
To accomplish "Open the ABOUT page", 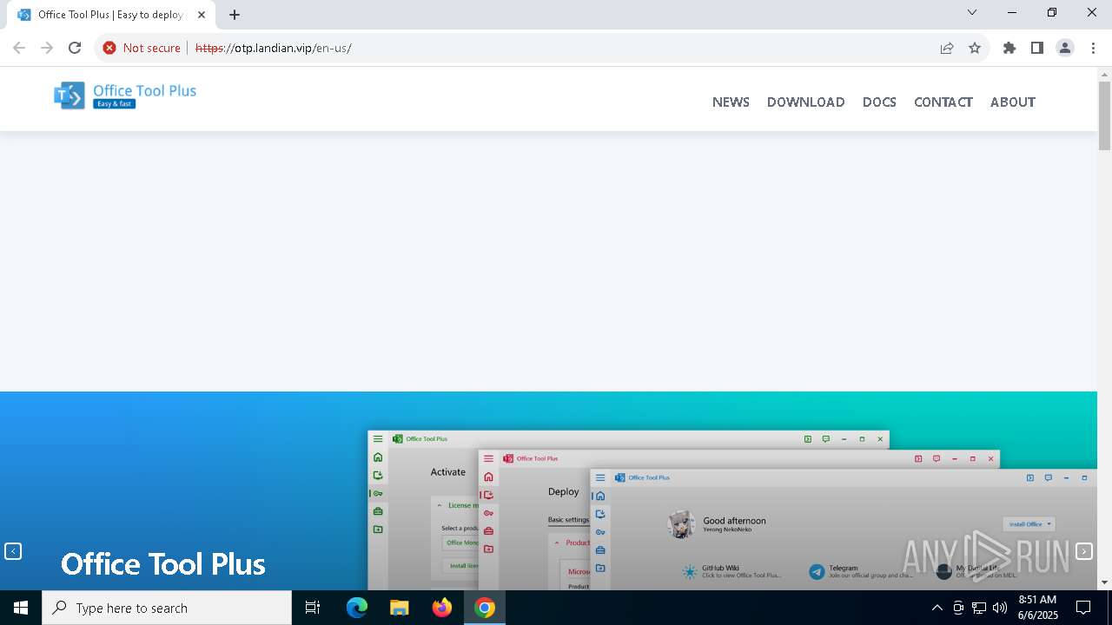I will point(1012,102).
